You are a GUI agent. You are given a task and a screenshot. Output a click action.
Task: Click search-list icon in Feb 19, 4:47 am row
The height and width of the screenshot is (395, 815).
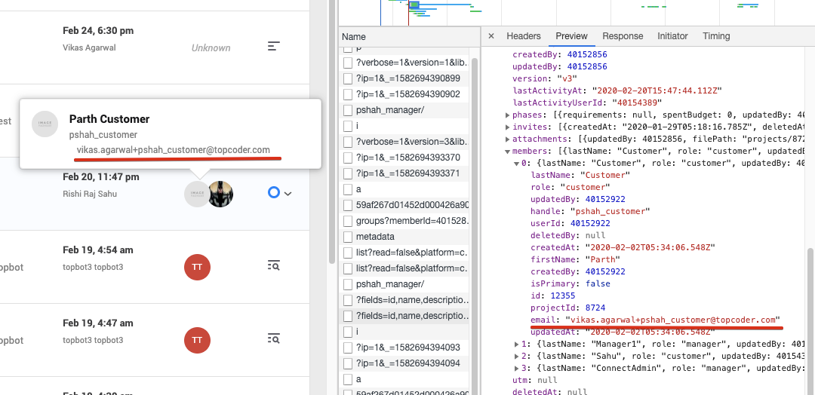[274, 339]
